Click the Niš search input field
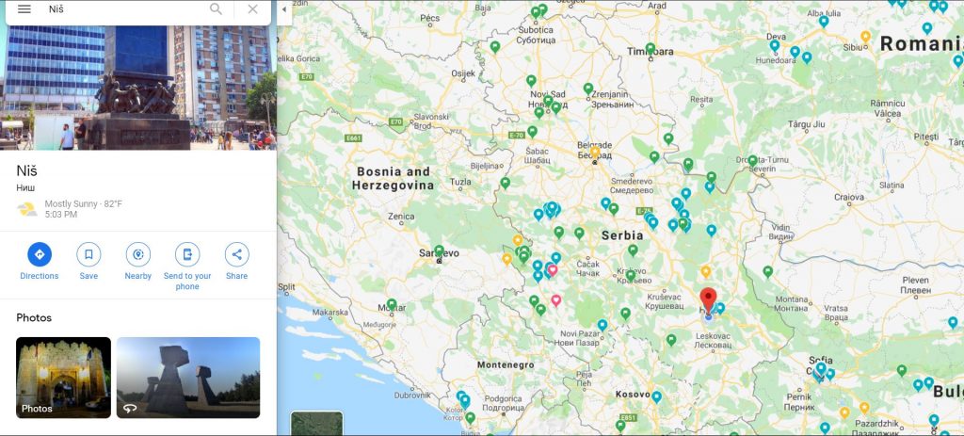This screenshot has width=964, height=436. point(122,9)
